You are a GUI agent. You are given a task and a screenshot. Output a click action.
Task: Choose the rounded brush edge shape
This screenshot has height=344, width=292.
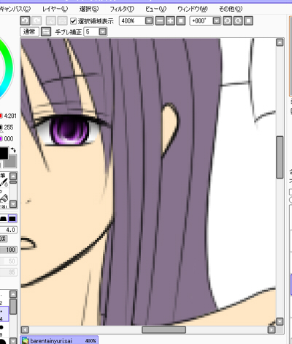point(3,218)
